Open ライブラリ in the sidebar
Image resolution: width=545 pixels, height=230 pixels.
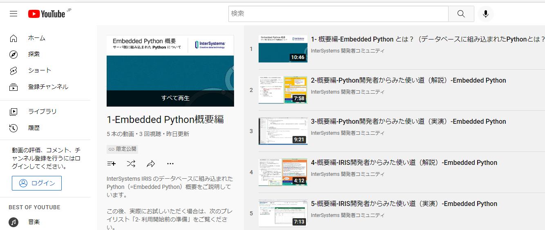(42, 112)
